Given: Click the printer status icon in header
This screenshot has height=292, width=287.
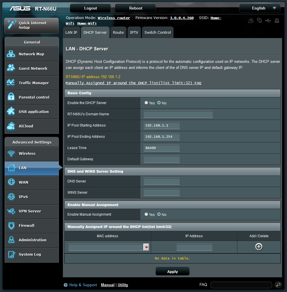Looking at the screenshot, I should (x=277, y=20).
